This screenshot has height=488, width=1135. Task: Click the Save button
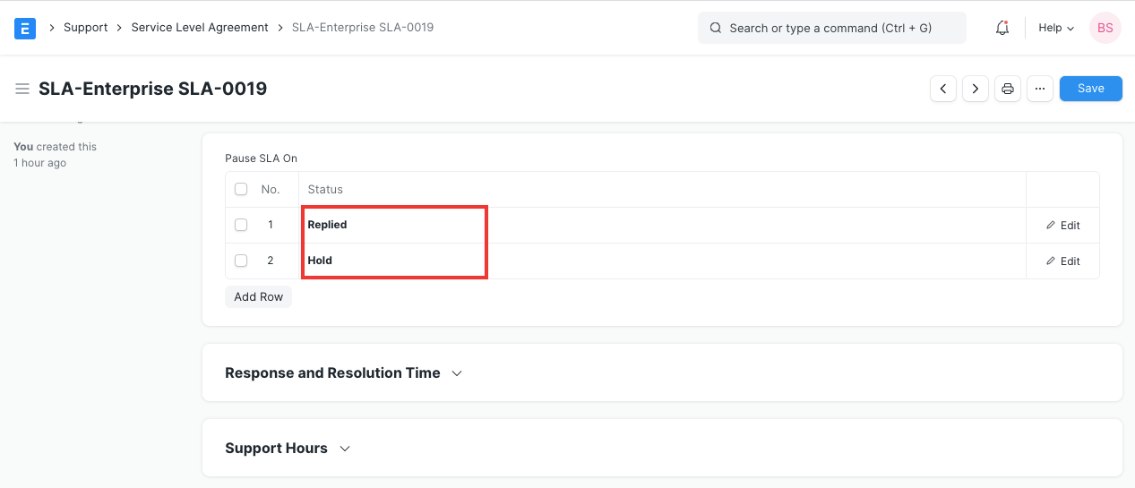coord(1090,89)
